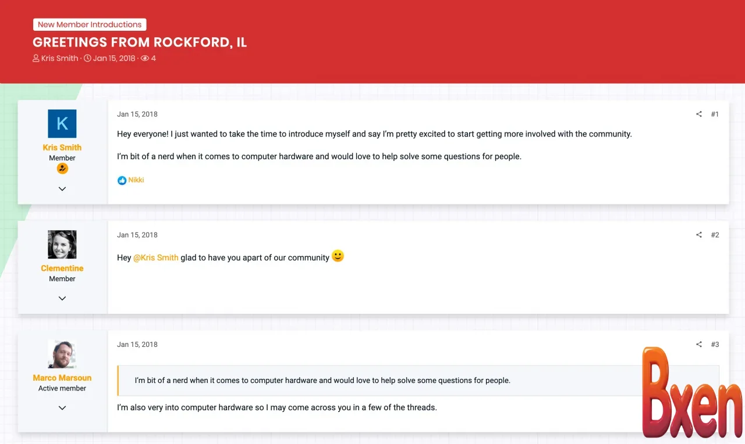Image resolution: width=745 pixels, height=444 pixels.
Task: Click the author icon next to Kris Smith
Action: click(36, 58)
